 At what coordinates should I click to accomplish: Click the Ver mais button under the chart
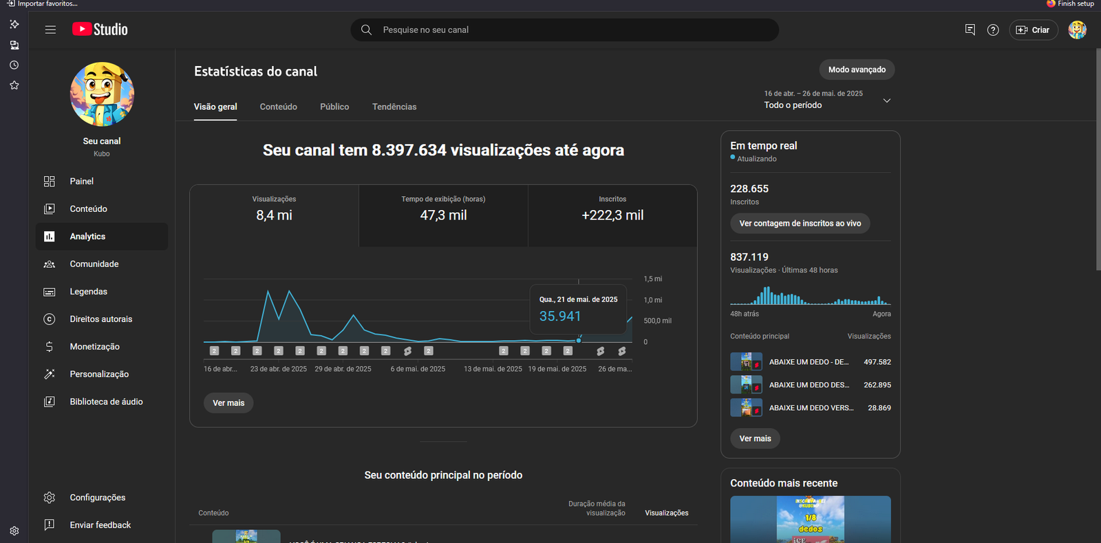coord(228,403)
